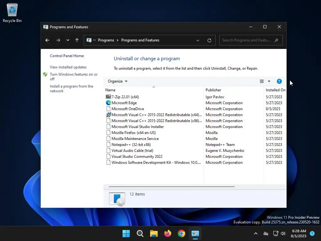This screenshot has height=241, width=321.
Task: Sort by the Installed On column header
Action: (x=275, y=90)
